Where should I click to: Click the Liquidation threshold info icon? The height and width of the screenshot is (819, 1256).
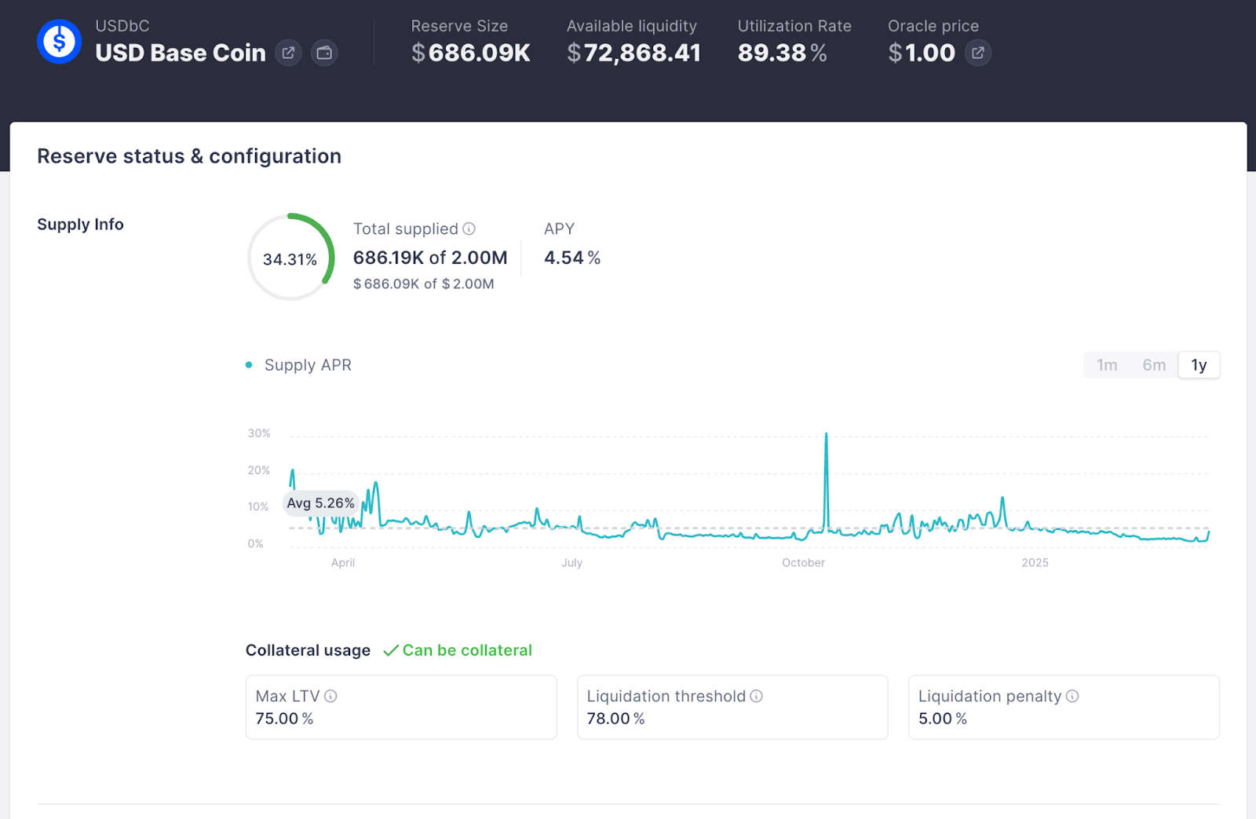756,696
